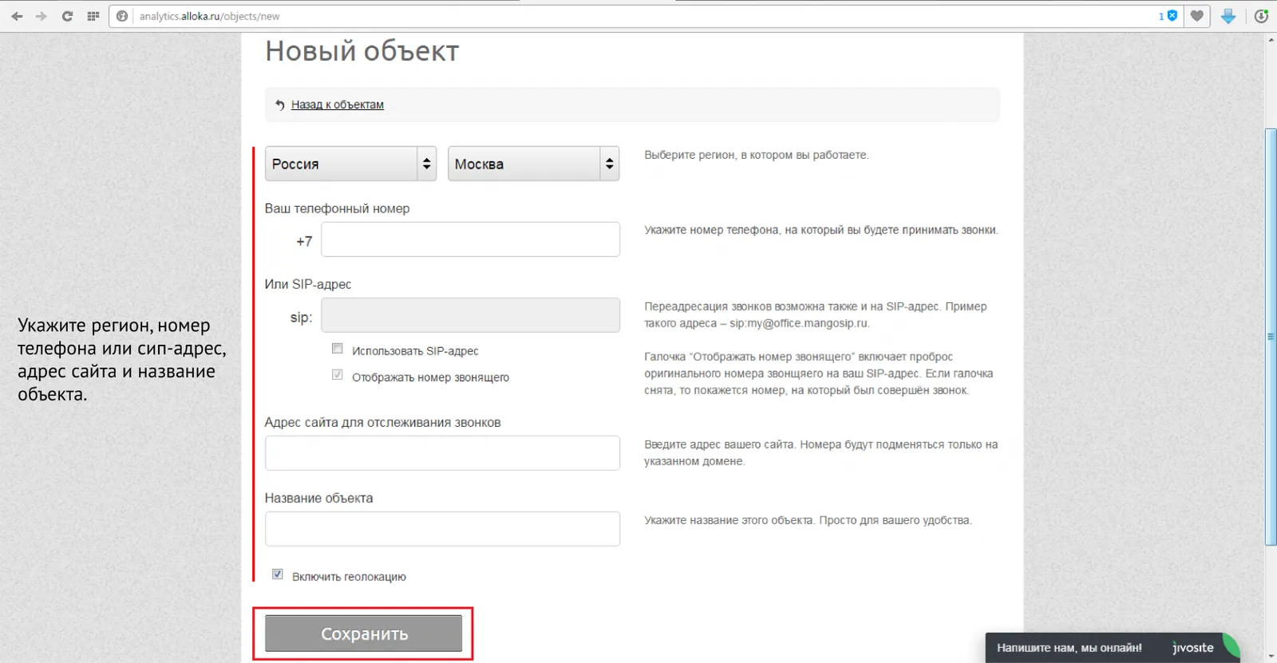Image resolution: width=1277 pixels, height=663 pixels.
Task: Open the Россия country dropdown
Action: 350,164
